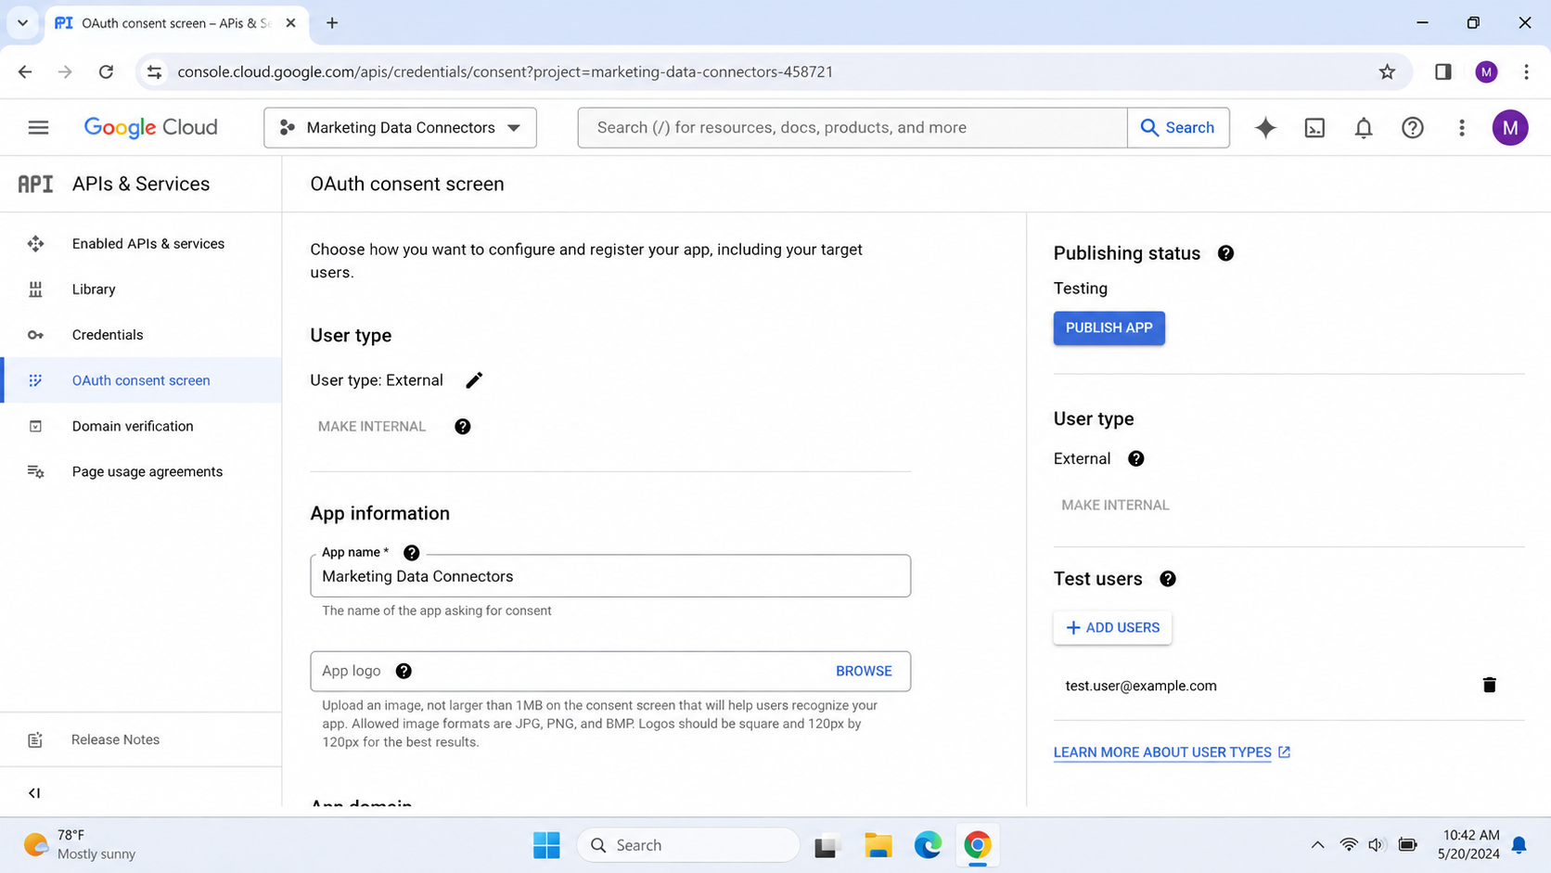Open the help question mark in header
This screenshot has height=873, width=1551.
point(1413,128)
